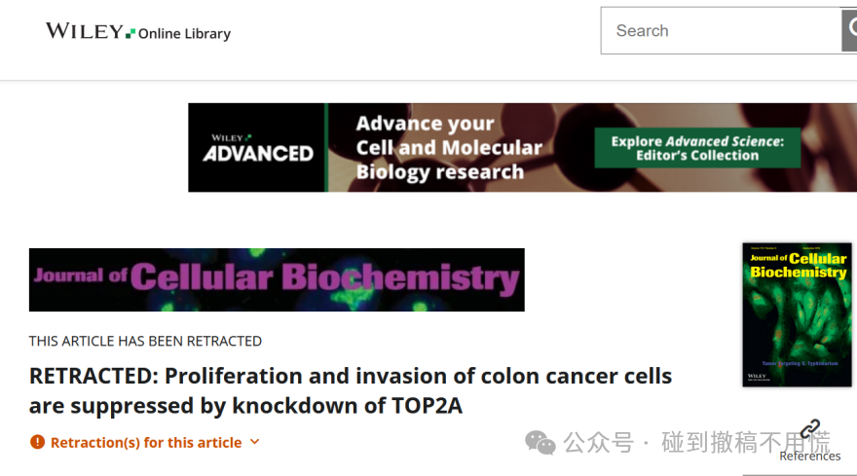Click the green squares in Wiley logo
Screen dimensions: 857x476
(x=130, y=33)
